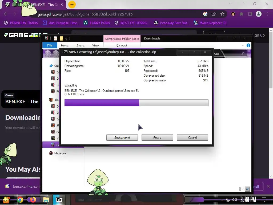Viewport: 273px width, 205px height.
Task: Click the 7-Zip taskbar icon
Action: click(59, 200)
